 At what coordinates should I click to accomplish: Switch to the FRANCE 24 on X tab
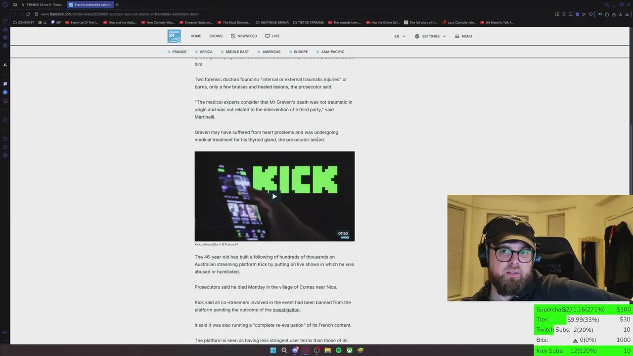[x=42, y=4]
